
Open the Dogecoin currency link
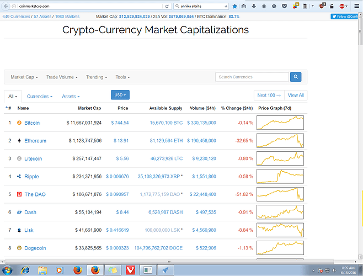coord(35,248)
